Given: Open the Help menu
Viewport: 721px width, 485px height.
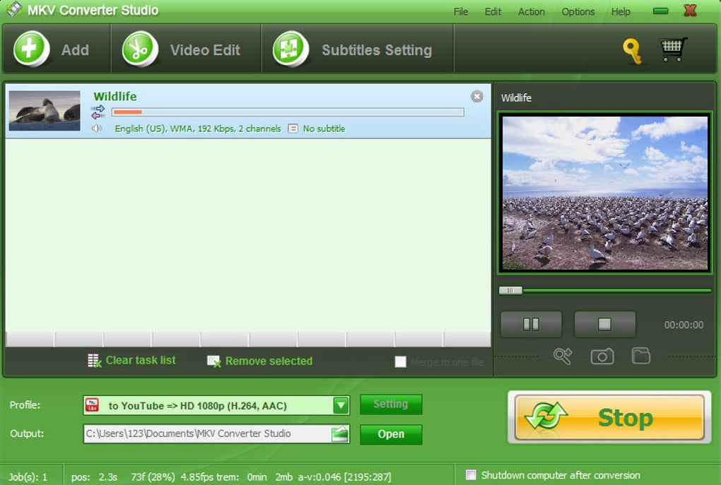Looking at the screenshot, I should [x=621, y=11].
